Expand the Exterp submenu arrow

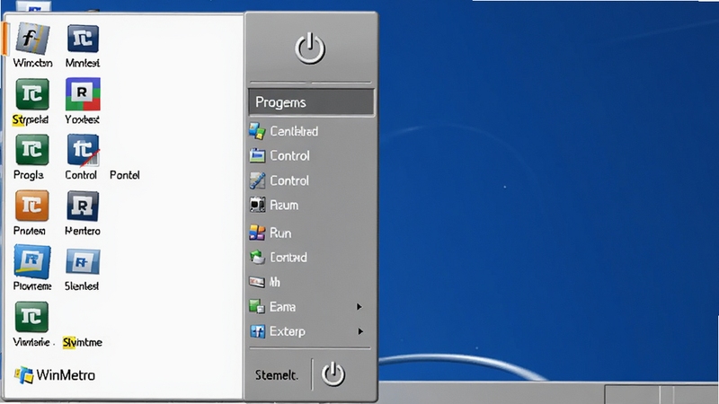pos(360,331)
